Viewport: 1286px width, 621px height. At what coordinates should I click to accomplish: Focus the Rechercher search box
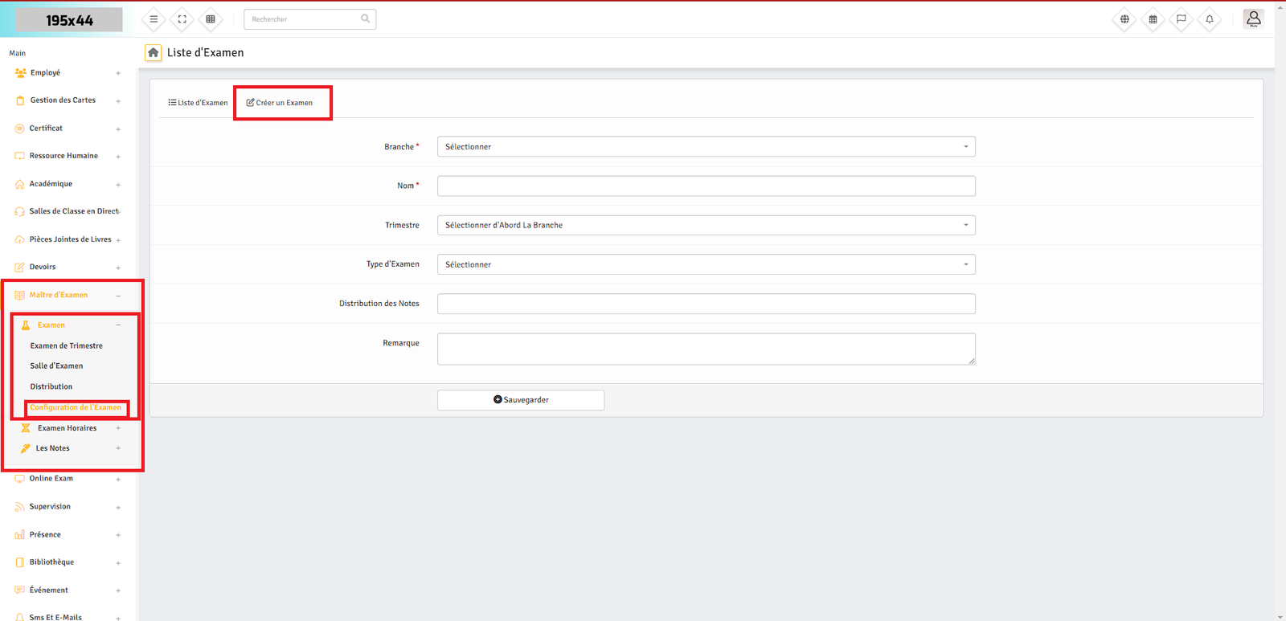(304, 19)
